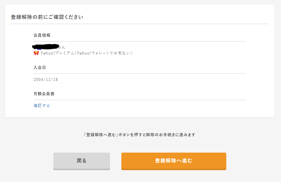
Task: Proceed with the orange 登録解除へ進む button
Action: [x=174, y=161]
